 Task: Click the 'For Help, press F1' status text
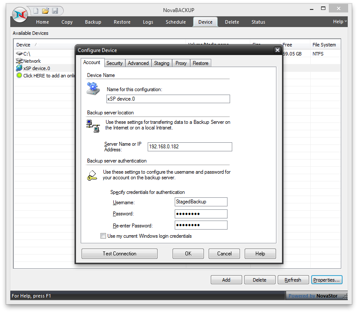[31, 296]
